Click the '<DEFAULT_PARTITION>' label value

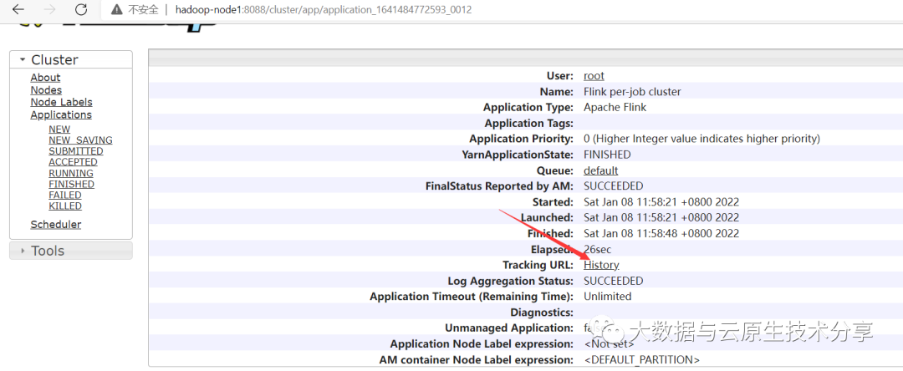point(642,360)
